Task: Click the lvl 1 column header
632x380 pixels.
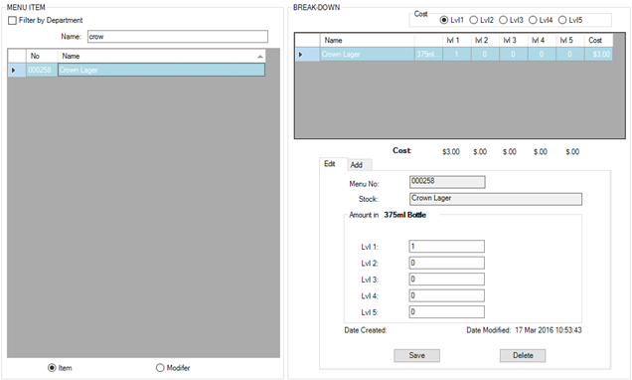Action: (x=457, y=41)
